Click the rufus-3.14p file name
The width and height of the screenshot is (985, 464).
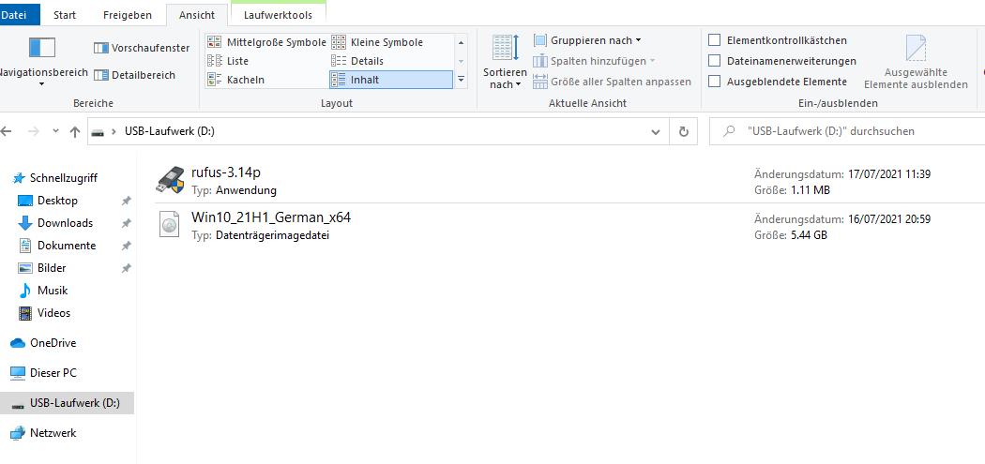click(225, 172)
